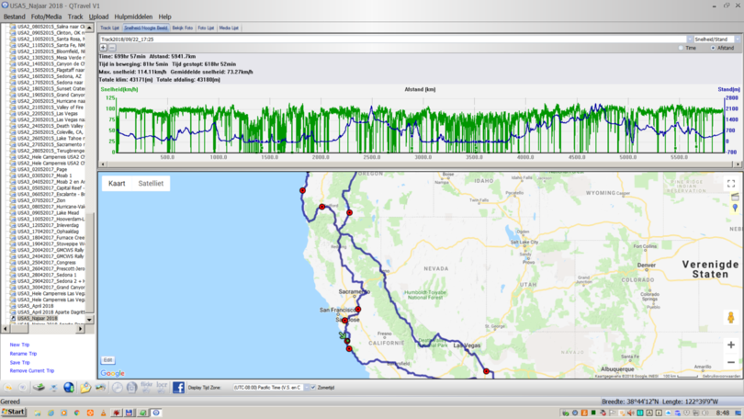This screenshot has width=744, height=419.
Task: Open the map folder icon in toolbar
Action: (85, 387)
